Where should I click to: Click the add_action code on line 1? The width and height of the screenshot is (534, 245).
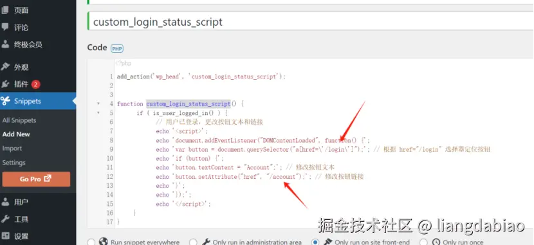tap(201, 77)
